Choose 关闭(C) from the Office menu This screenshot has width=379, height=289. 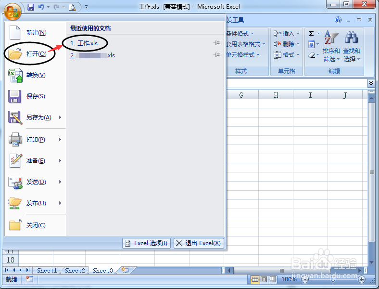[35, 225]
